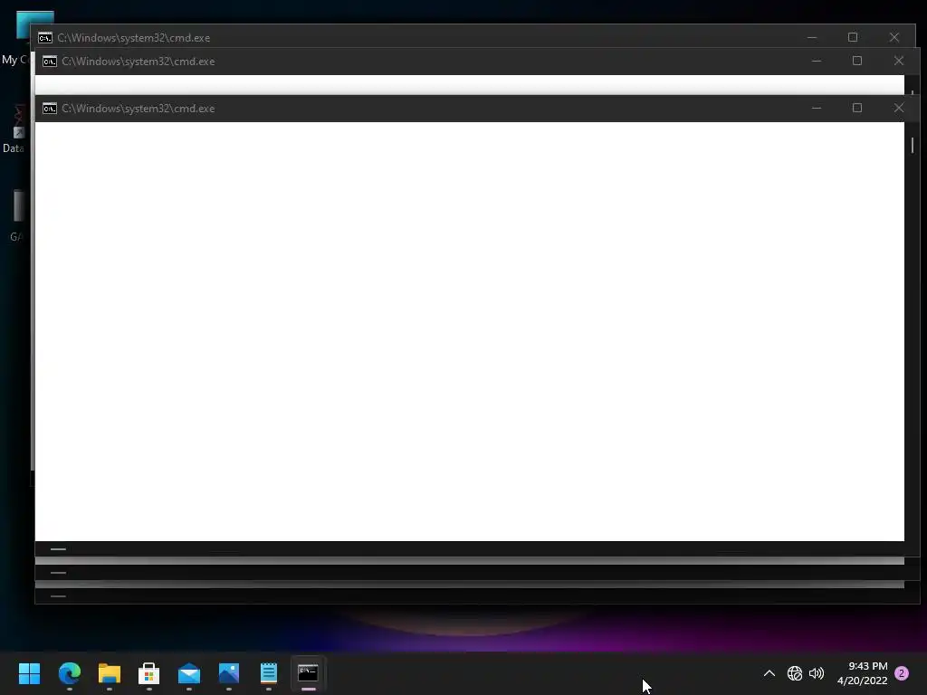
Task: Minimize the middle cmd.exe window
Action: tap(817, 61)
